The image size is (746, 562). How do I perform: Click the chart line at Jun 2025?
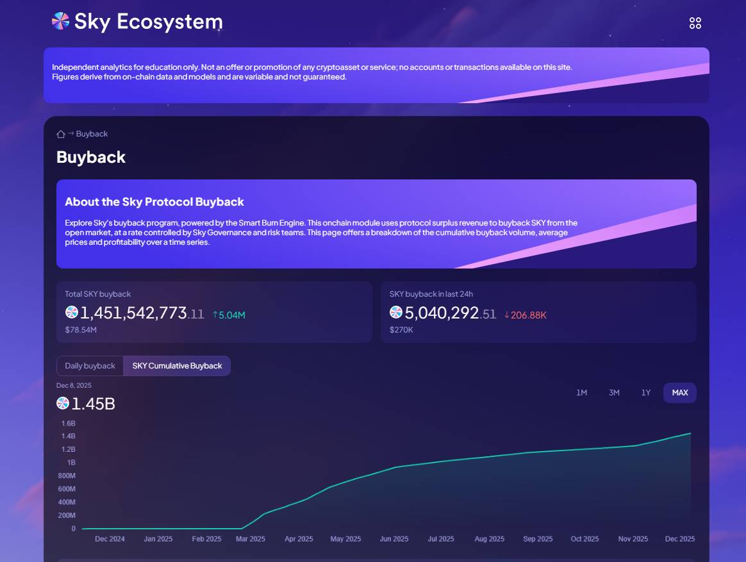click(394, 467)
